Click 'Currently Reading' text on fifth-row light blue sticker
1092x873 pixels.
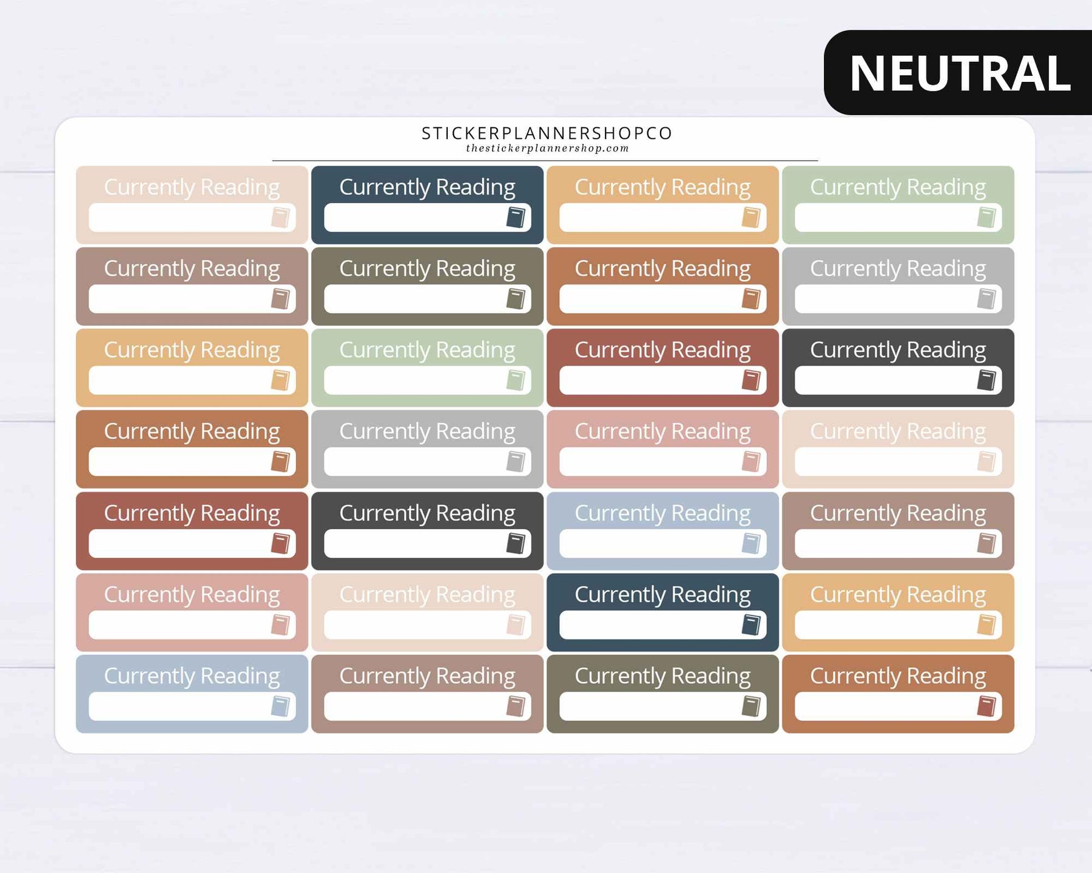point(662,513)
